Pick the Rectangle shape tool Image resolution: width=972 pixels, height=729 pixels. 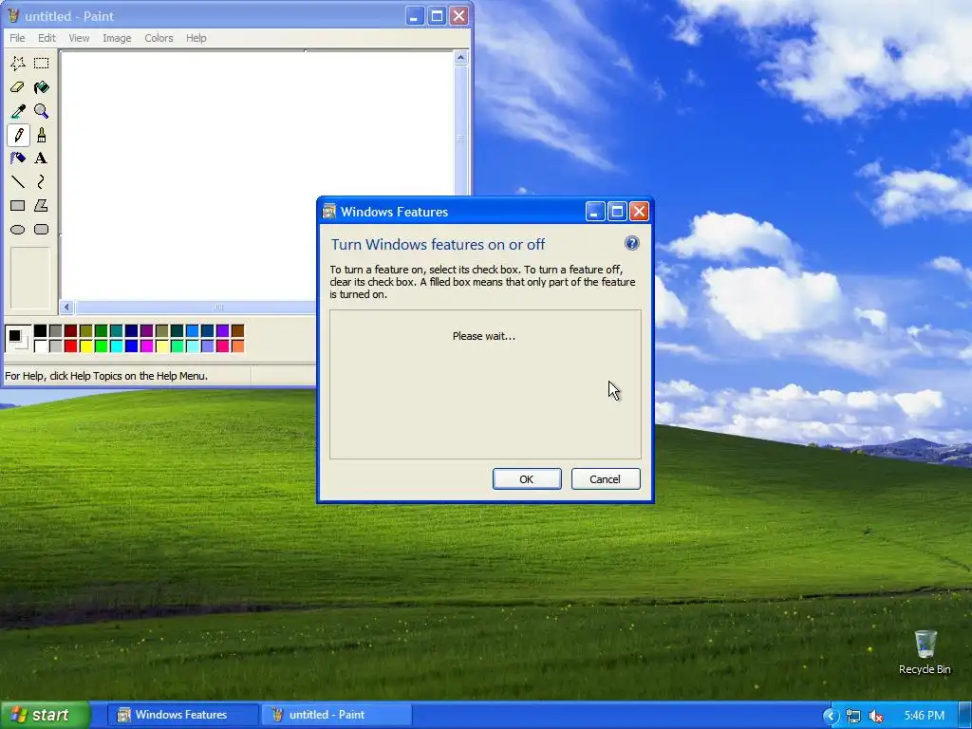(x=17, y=205)
